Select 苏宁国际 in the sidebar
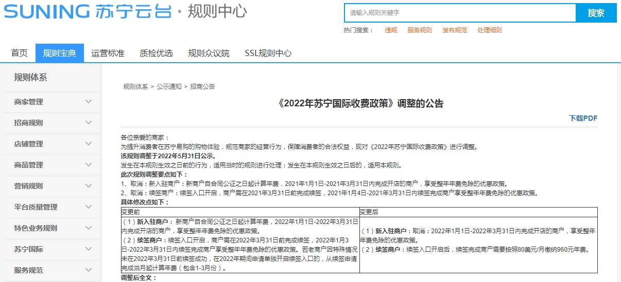The image size is (621, 282). [29, 249]
